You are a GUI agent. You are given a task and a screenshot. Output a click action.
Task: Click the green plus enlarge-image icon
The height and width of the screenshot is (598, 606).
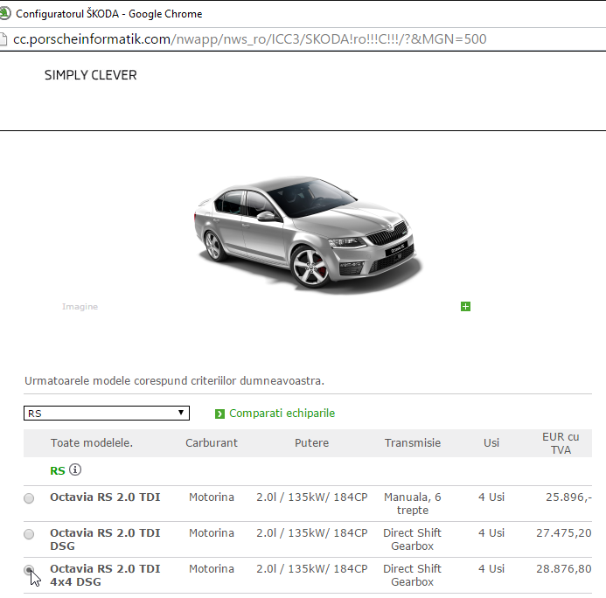click(465, 306)
